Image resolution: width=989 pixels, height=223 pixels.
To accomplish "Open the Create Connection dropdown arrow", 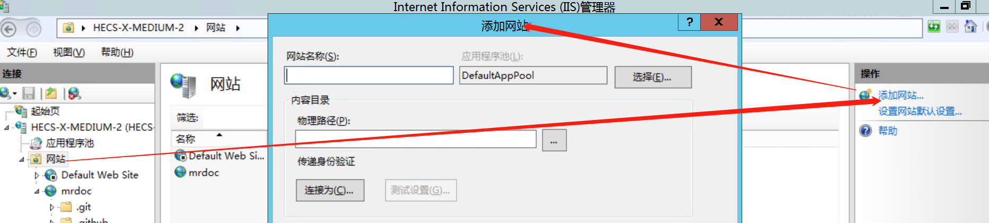I will pos(15,94).
